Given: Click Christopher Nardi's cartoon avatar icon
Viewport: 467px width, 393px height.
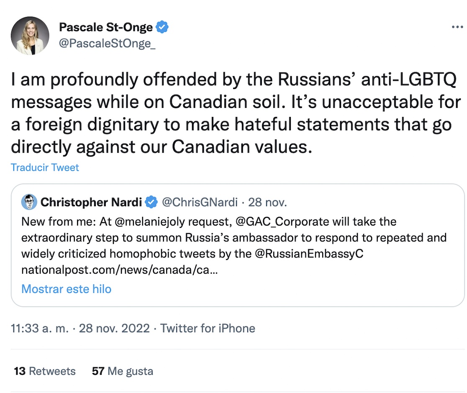Looking at the screenshot, I should (29, 203).
